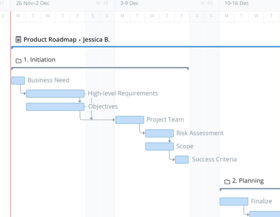This screenshot has height=217, width=280.
Task: Click the folder icon beside 1. Initiation
Action: [18, 61]
